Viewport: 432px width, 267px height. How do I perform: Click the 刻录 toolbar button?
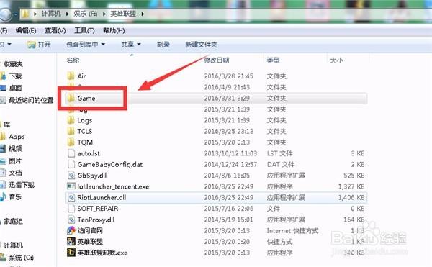click(163, 45)
